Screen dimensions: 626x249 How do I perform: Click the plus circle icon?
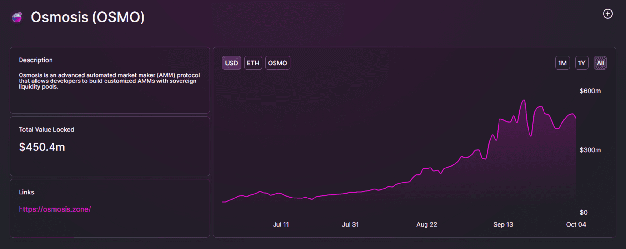[608, 14]
